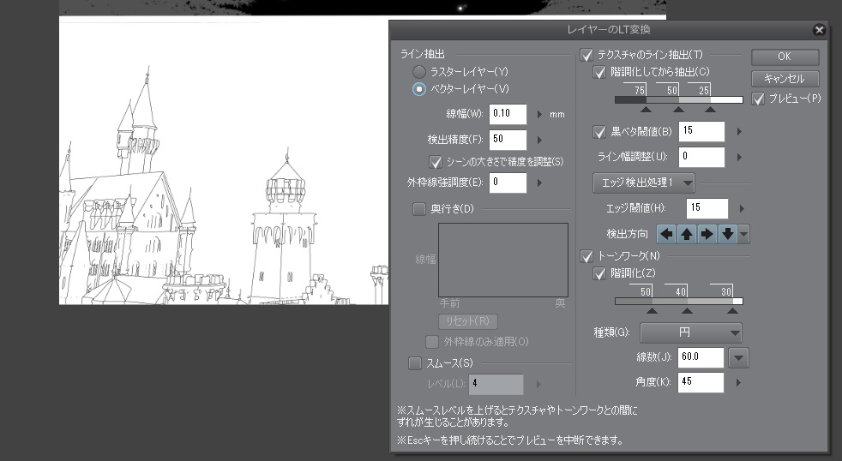The image size is (842, 461).
Task: Click the arrow beside the 検出精度 field
Action: coord(539,140)
